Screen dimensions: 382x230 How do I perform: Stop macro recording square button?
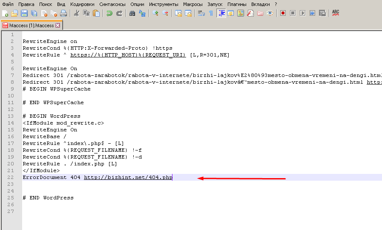293,13
